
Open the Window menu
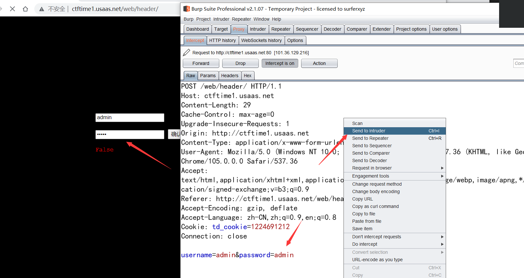coord(261,19)
